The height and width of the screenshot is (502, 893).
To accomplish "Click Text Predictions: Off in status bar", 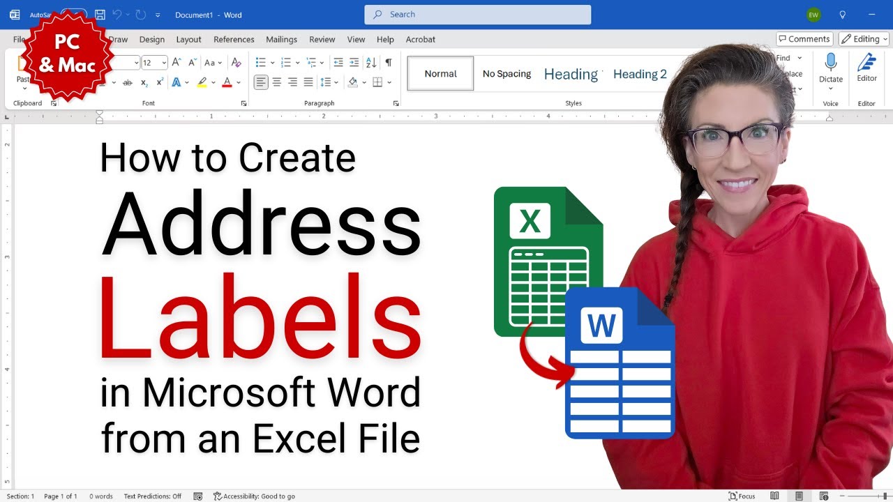I will tap(153, 496).
